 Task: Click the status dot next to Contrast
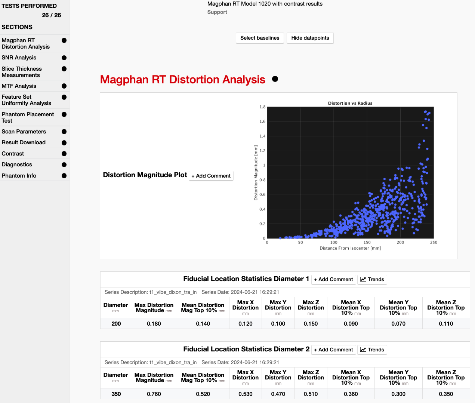point(64,154)
